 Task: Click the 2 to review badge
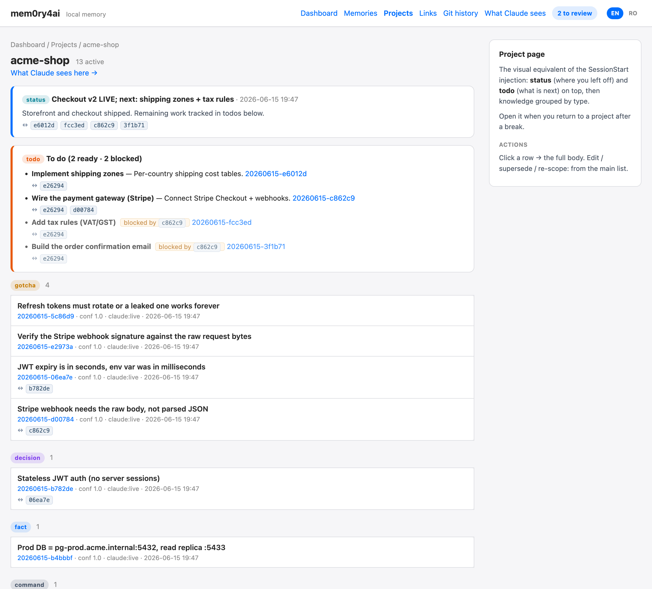tap(574, 13)
